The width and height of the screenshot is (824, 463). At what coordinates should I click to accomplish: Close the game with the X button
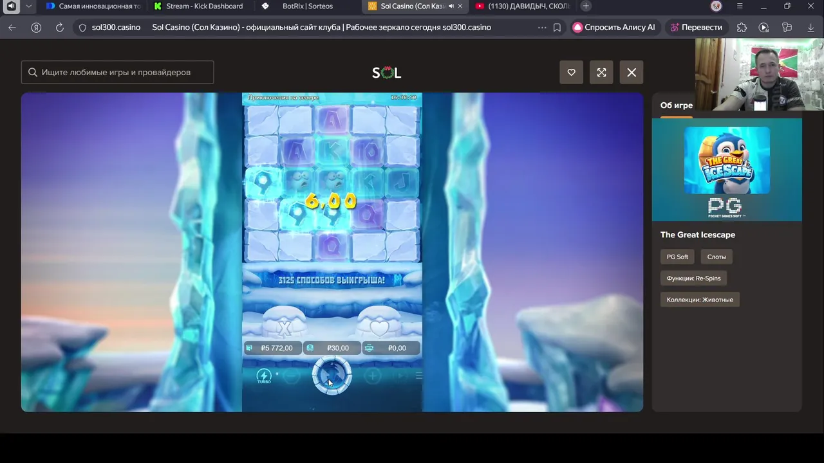tap(632, 73)
